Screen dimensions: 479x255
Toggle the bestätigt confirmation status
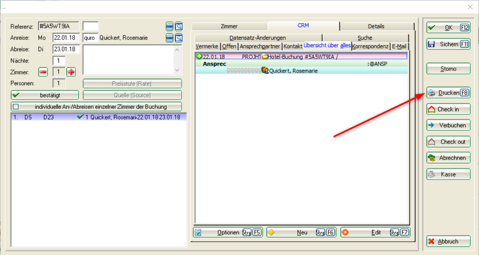tap(44, 95)
